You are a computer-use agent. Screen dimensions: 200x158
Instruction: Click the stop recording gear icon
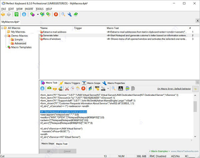tap(103, 88)
